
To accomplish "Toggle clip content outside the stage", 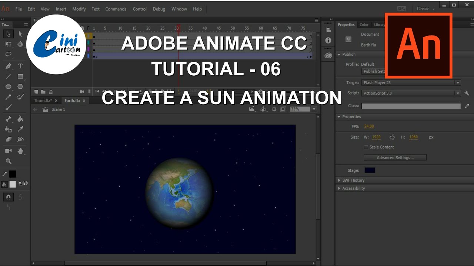I will (283, 109).
